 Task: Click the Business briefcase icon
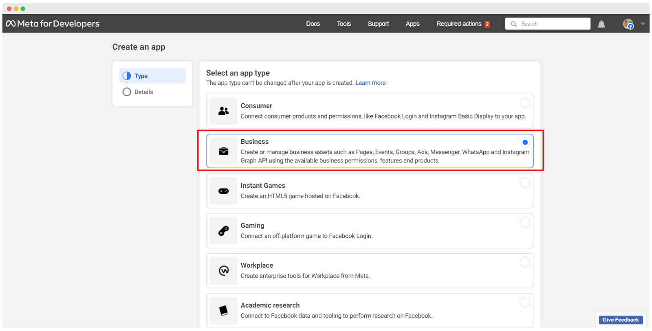tap(223, 151)
